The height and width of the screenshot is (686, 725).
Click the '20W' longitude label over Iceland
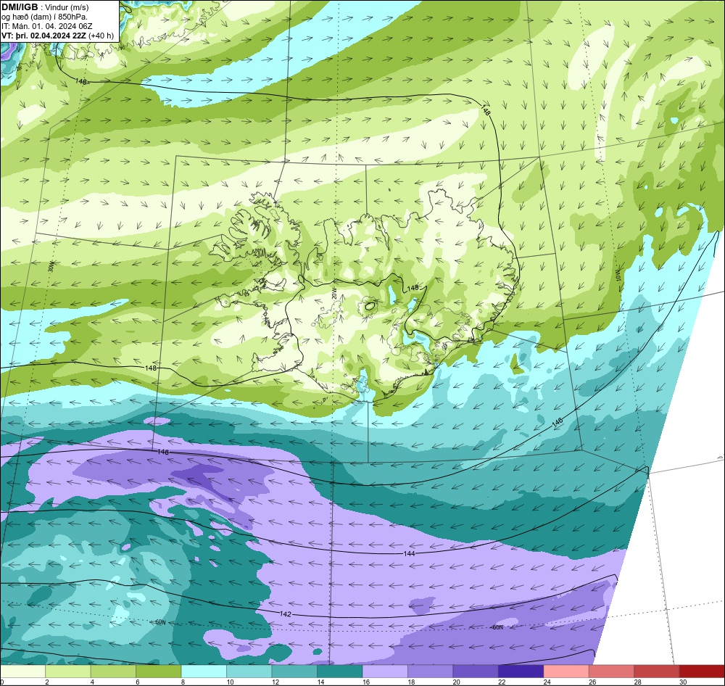coord(333,294)
